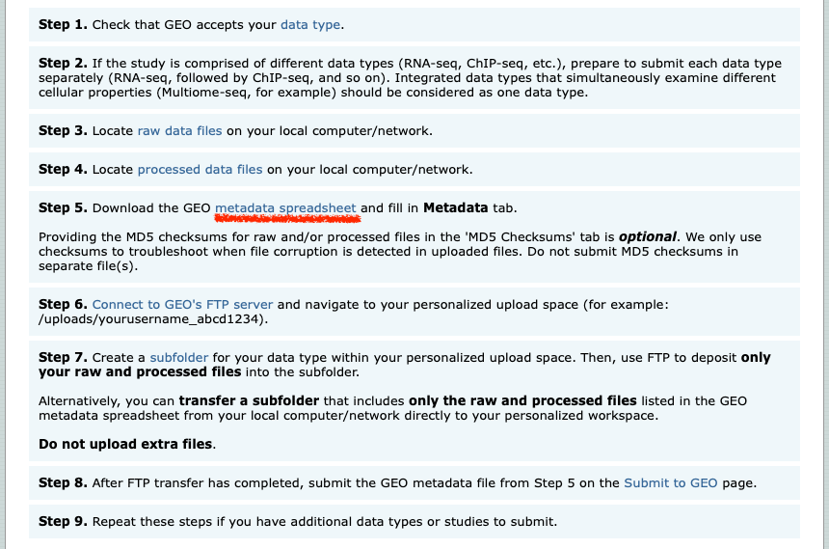Viewport: 829px width, 549px height.
Task: Click the 'Step 7.' heading label
Action: 63,357
